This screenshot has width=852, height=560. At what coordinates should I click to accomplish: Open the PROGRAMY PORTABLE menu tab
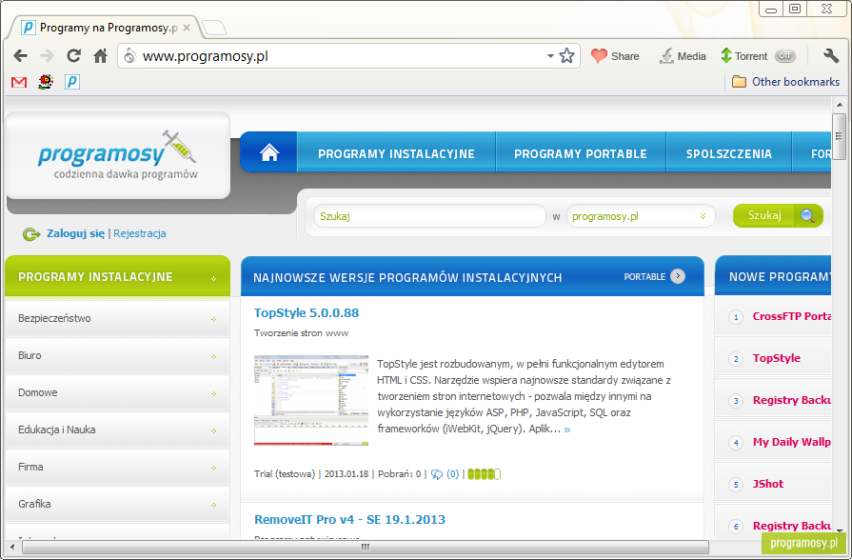tap(581, 154)
